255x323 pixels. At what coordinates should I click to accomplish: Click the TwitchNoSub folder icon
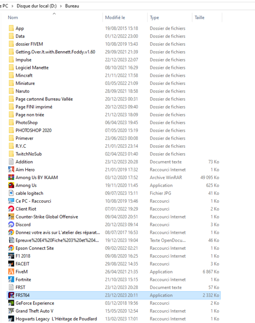[11, 154]
